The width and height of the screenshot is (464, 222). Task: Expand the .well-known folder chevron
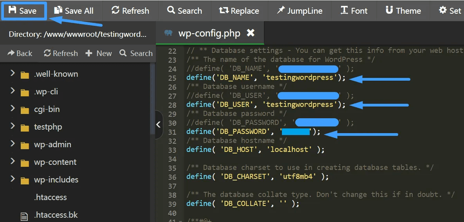pyautogui.click(x=13, y=73)
